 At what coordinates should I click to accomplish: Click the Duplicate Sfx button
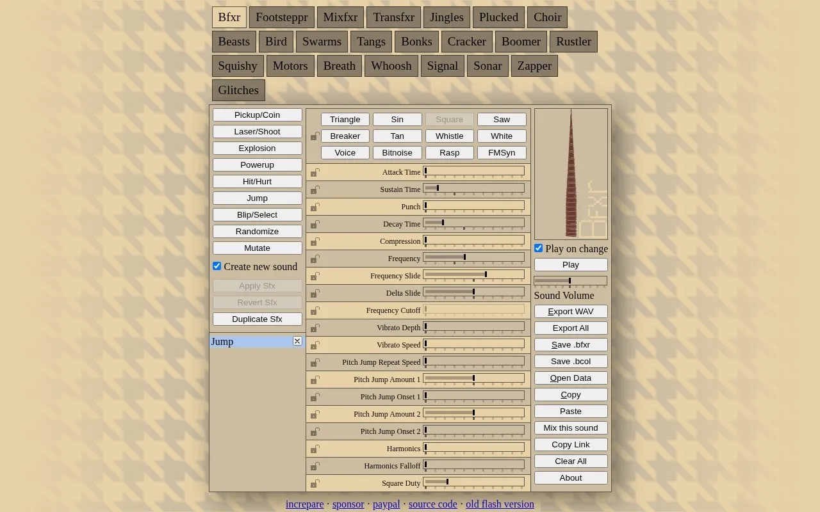click(258, 319)
